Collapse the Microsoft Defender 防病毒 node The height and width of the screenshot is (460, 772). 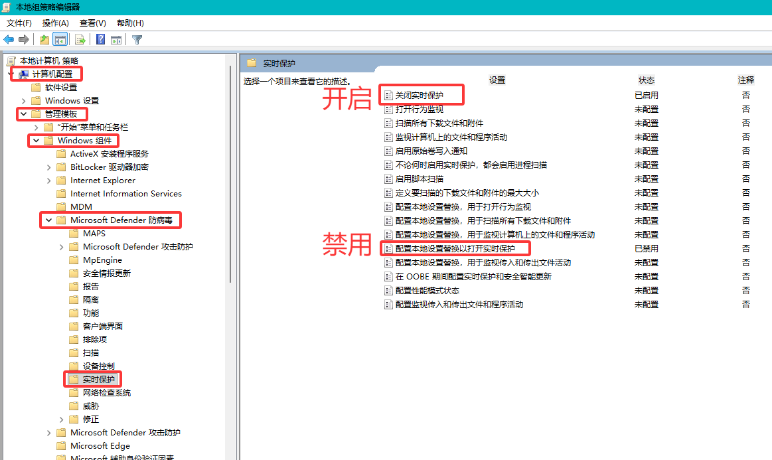click(47, 220)
